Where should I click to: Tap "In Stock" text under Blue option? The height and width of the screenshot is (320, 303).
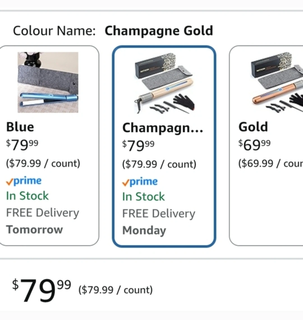pos(27,196)
